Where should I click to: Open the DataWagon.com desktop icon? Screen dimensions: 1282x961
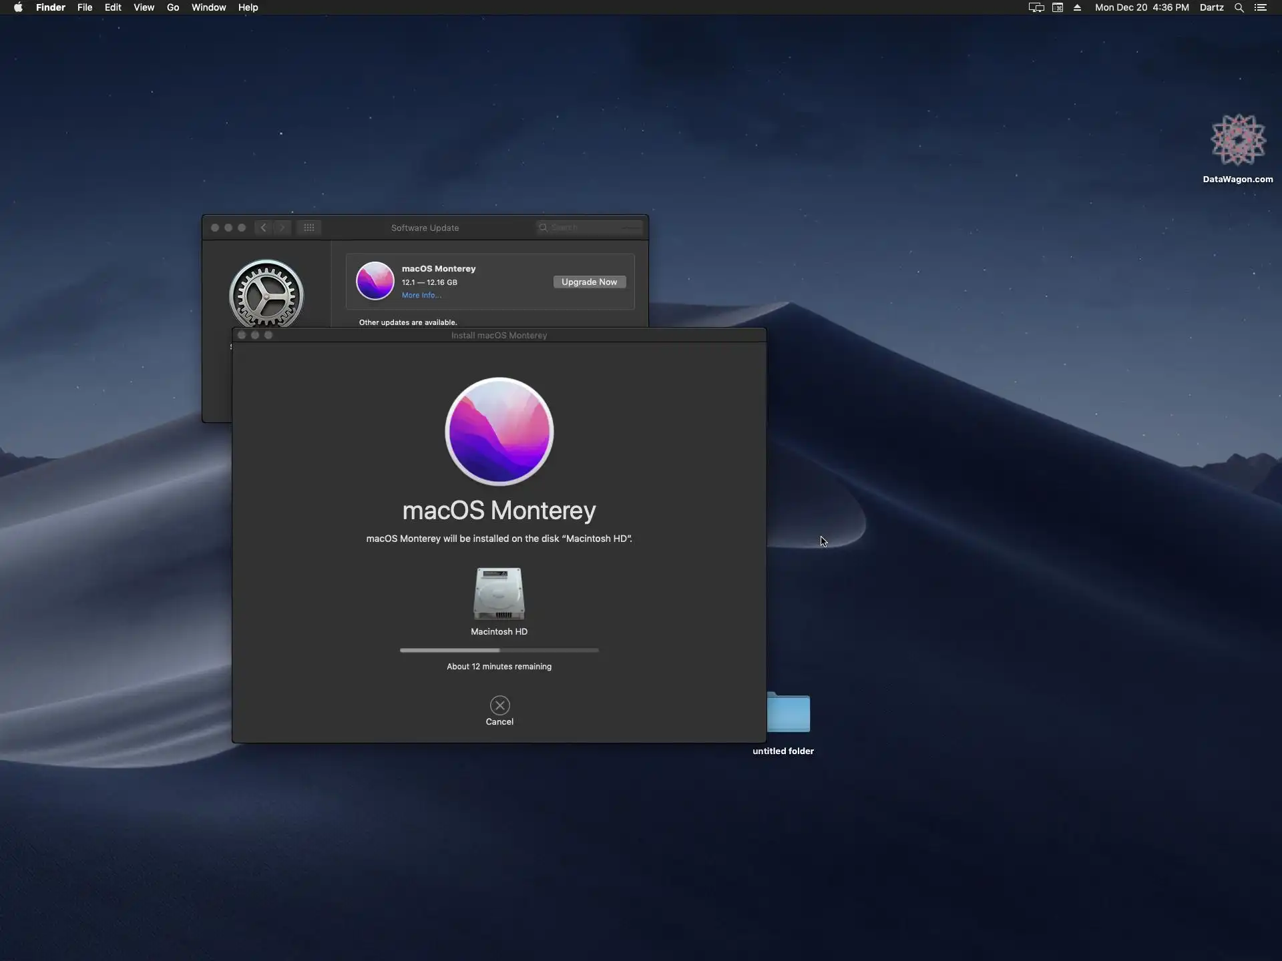pos(1238,141)
